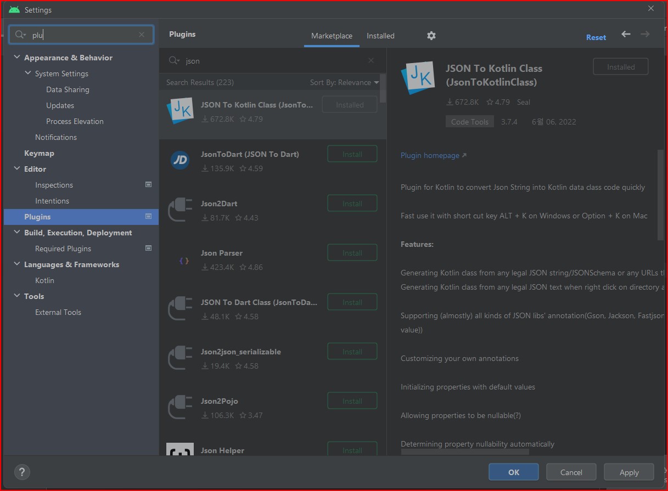
Task: Click the large JK logo in details panel
Action: [418, 79]
